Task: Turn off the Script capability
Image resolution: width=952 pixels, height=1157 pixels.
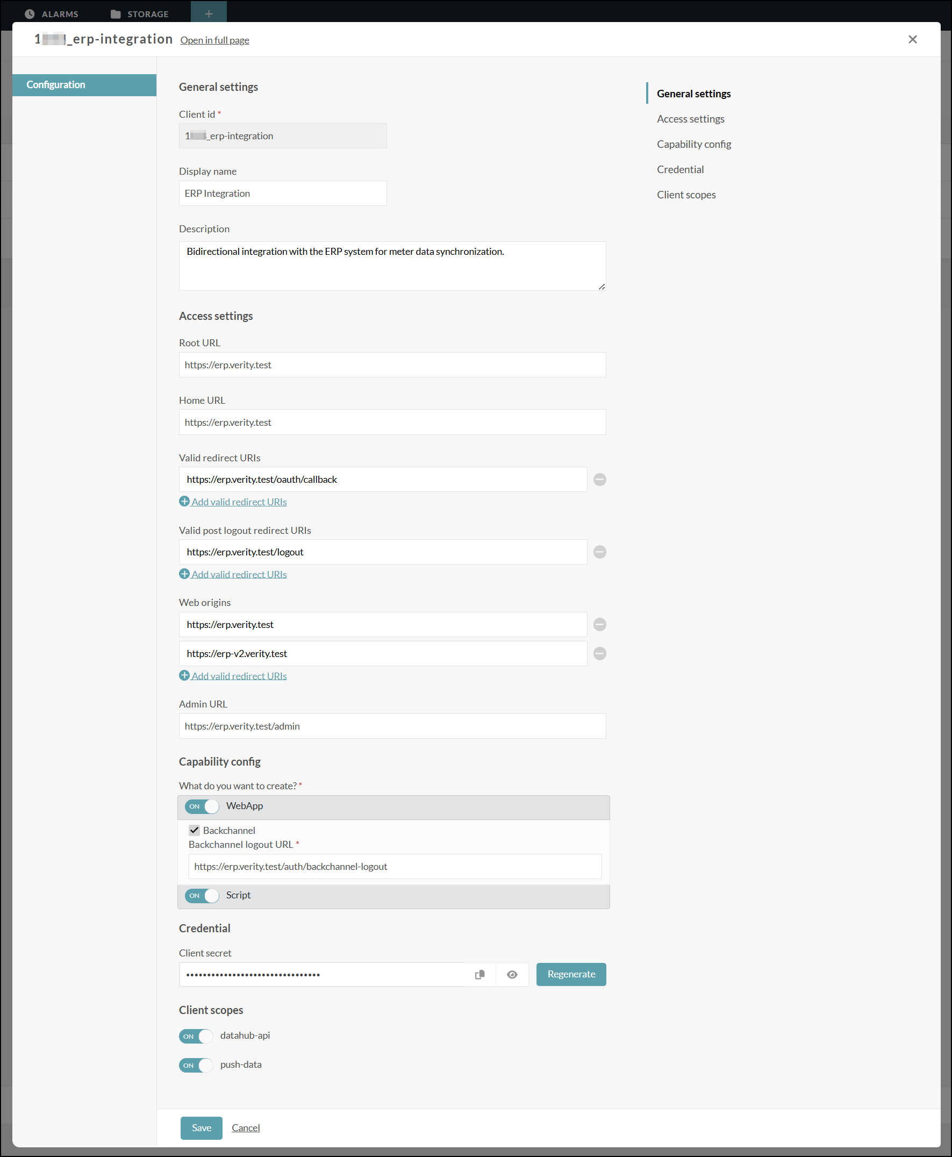Action: click(x=202, y=896)
